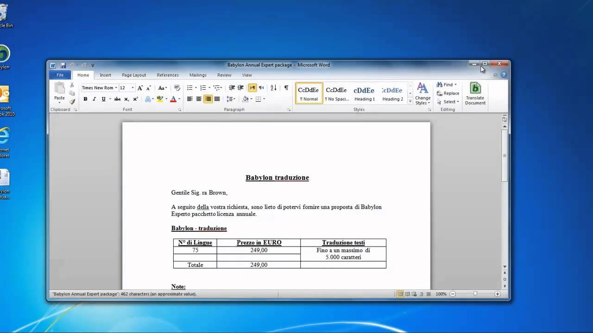Open the Font dialog launcher
The width and height of the screenshot is (593, 333).
coord(180,110)
